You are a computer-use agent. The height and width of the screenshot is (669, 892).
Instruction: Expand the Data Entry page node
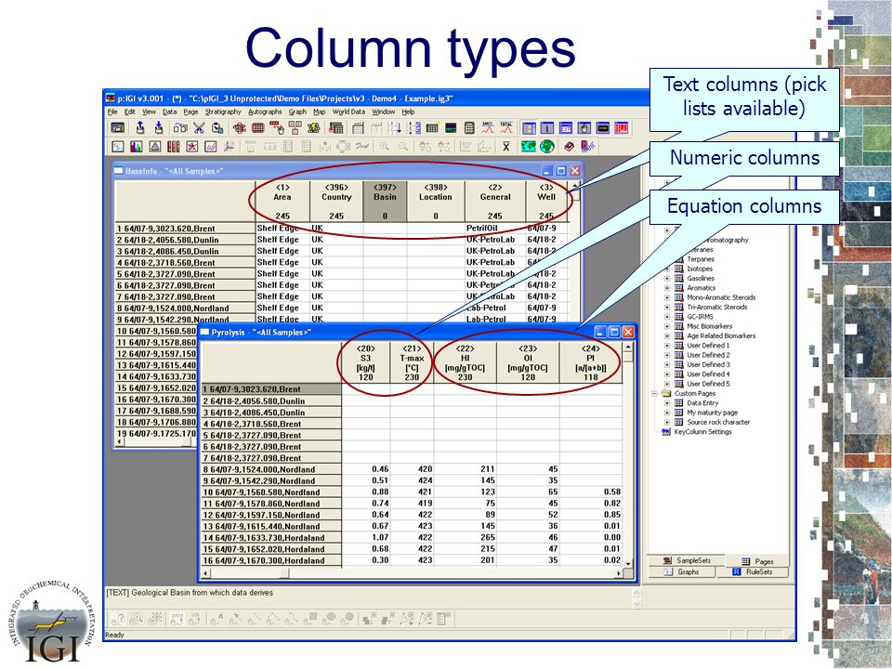coord(667,403)
